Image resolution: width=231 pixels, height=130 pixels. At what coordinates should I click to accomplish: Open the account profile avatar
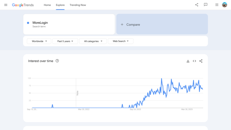[x=224, y=5]
